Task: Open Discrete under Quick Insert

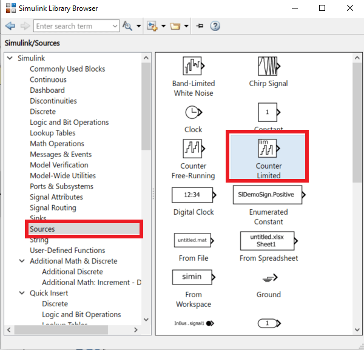Action: click(55, 303)
